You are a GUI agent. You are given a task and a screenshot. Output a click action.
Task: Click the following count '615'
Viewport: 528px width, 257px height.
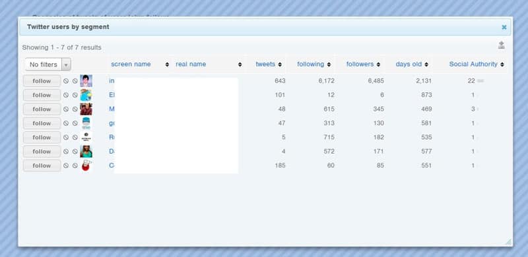[x=329, y=109]
